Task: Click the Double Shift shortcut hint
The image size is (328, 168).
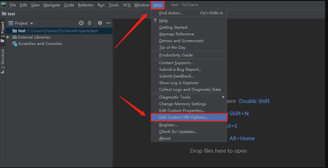Action: pos(254,101)
